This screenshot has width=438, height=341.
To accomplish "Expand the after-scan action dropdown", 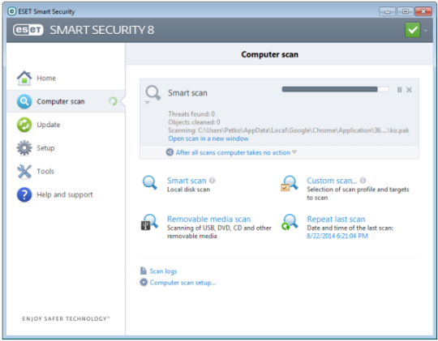I will pyautogui.click(x=294, y=152).
